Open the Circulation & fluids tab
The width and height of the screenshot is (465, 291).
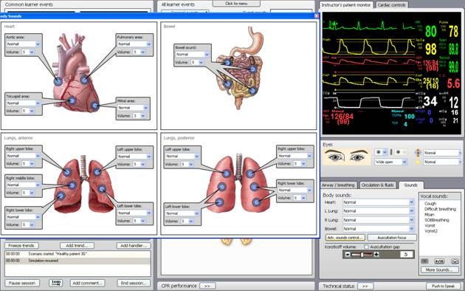(x=377, y=185)
